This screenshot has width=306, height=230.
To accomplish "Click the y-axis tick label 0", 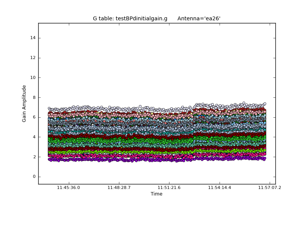I will click(x=34, y=177).
